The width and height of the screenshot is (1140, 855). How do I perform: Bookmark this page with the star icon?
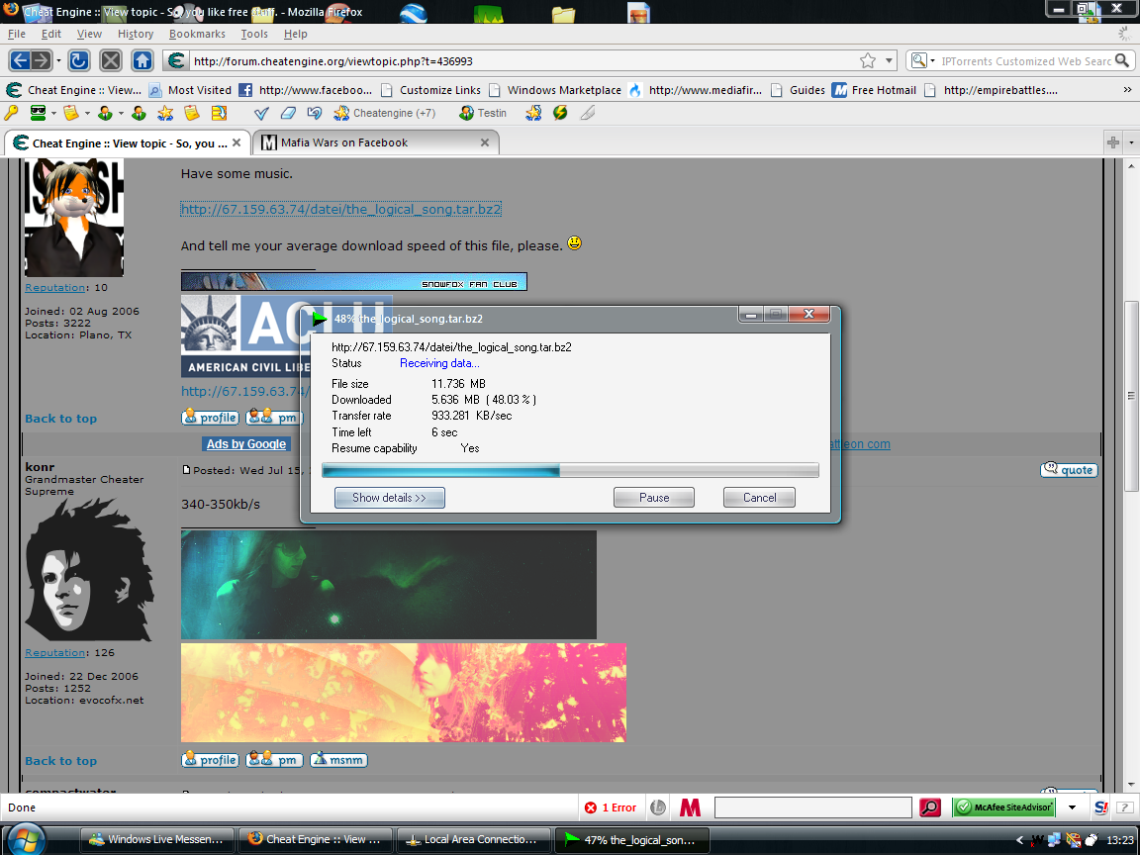click(x=868, y=61)
